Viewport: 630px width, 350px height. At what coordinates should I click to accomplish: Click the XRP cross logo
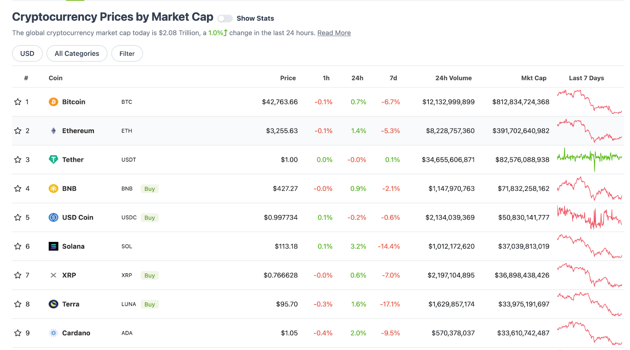click(54, 275)
